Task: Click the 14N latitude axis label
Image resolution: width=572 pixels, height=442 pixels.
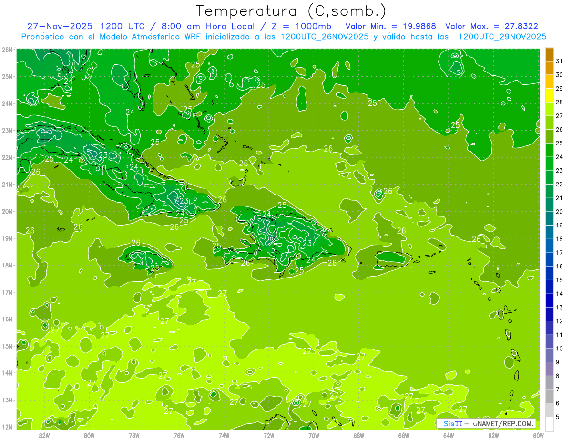Action: (7, 373)
